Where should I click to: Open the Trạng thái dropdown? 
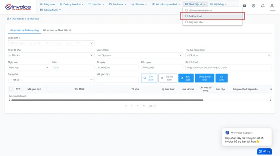[51, 80]
